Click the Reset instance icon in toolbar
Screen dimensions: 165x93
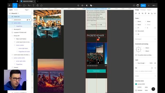[78, 5]
